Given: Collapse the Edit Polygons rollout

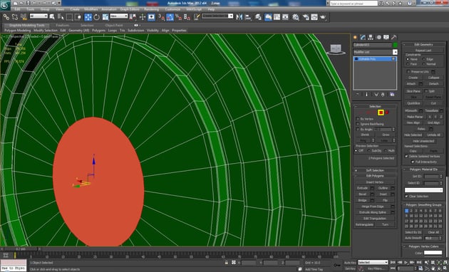Looking at the screenshot, I should click(x=375, y=176).
